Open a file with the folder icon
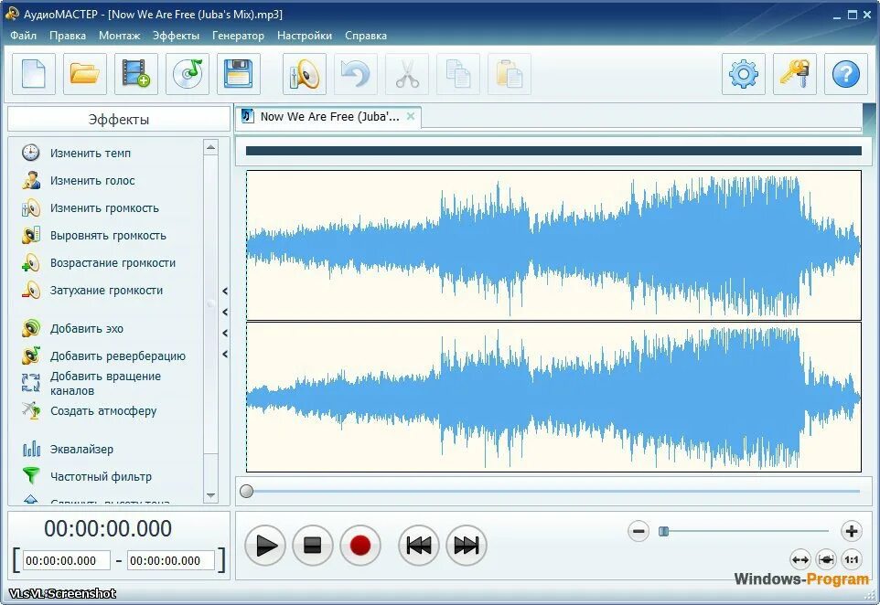 [85, 74]
